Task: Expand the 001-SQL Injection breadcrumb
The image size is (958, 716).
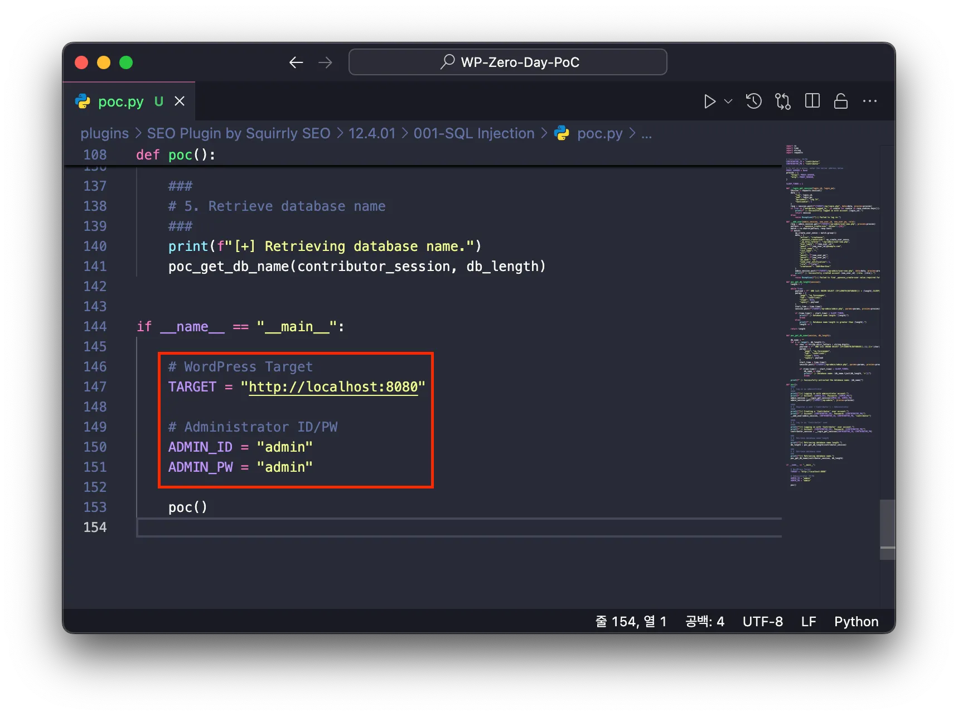Action: [x=473, y=134]
